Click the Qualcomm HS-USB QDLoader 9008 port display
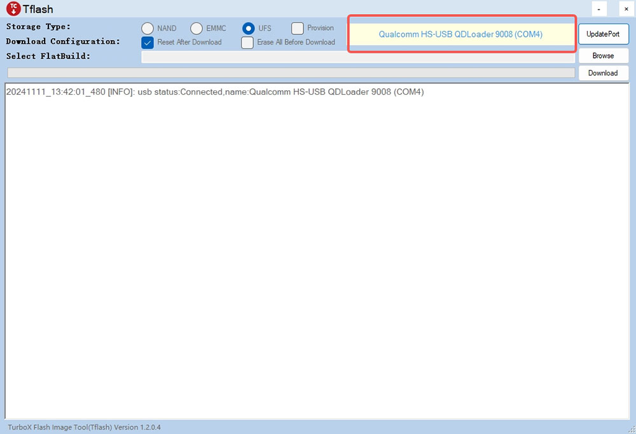This screenshot has height=434, width=636. click(462, 34)
